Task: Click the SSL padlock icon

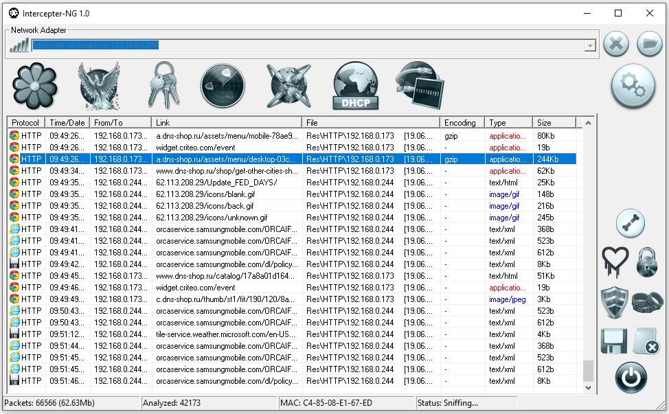Action: (x=646, y=264)
